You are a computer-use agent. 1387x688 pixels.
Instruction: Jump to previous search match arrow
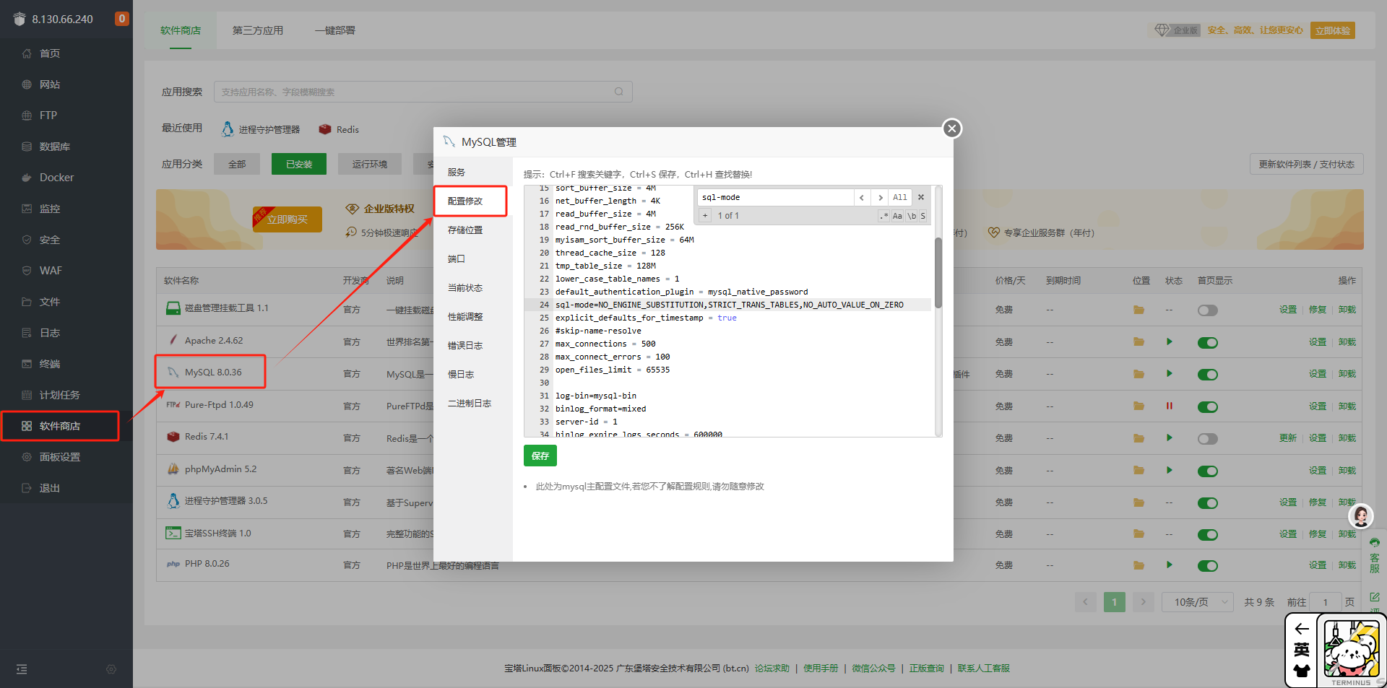[x=862, y=197]
